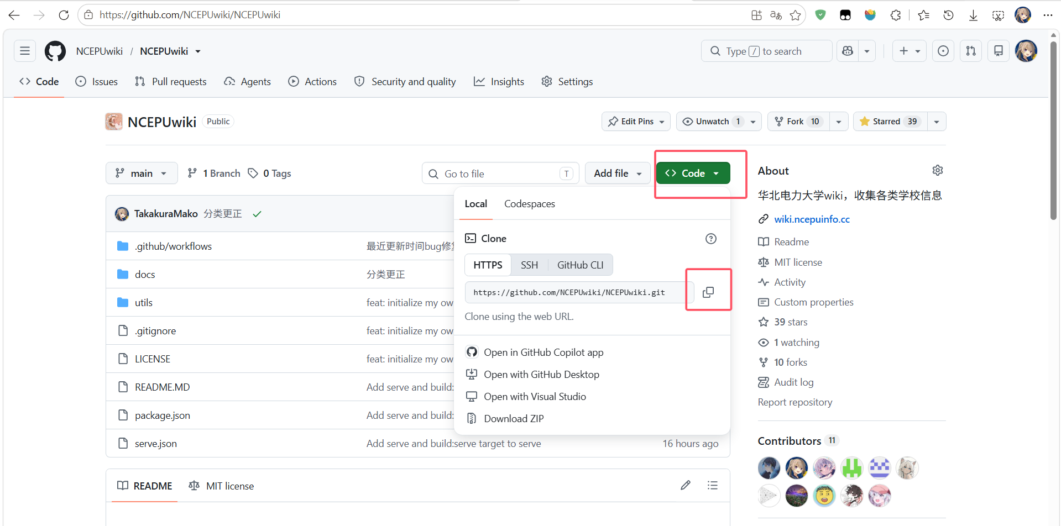Select HTTPS clone method

[x=488, y=265]
